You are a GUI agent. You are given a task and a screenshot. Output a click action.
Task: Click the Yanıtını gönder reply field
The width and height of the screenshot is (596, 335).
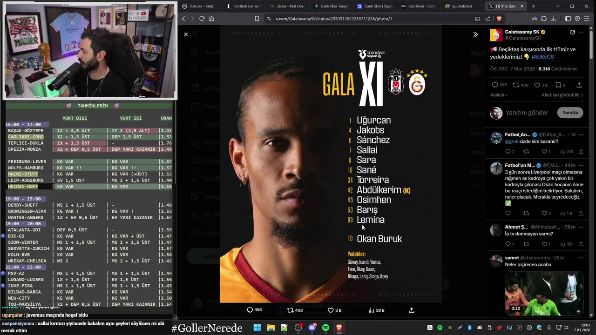[x=527, y=113]
